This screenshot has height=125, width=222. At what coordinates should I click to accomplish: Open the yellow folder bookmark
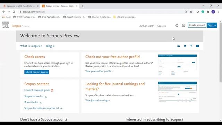(x=125, y=17)
